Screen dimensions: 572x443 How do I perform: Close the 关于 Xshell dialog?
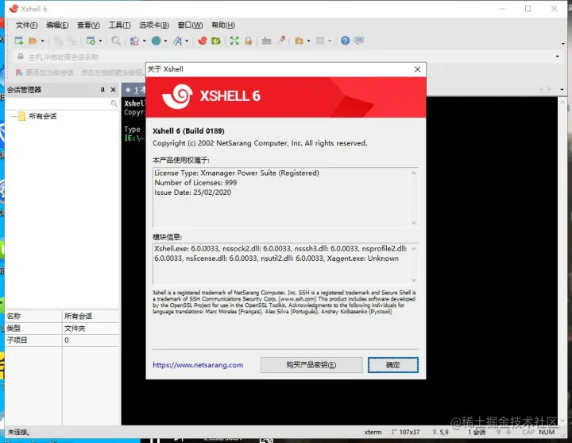point(417,69)
